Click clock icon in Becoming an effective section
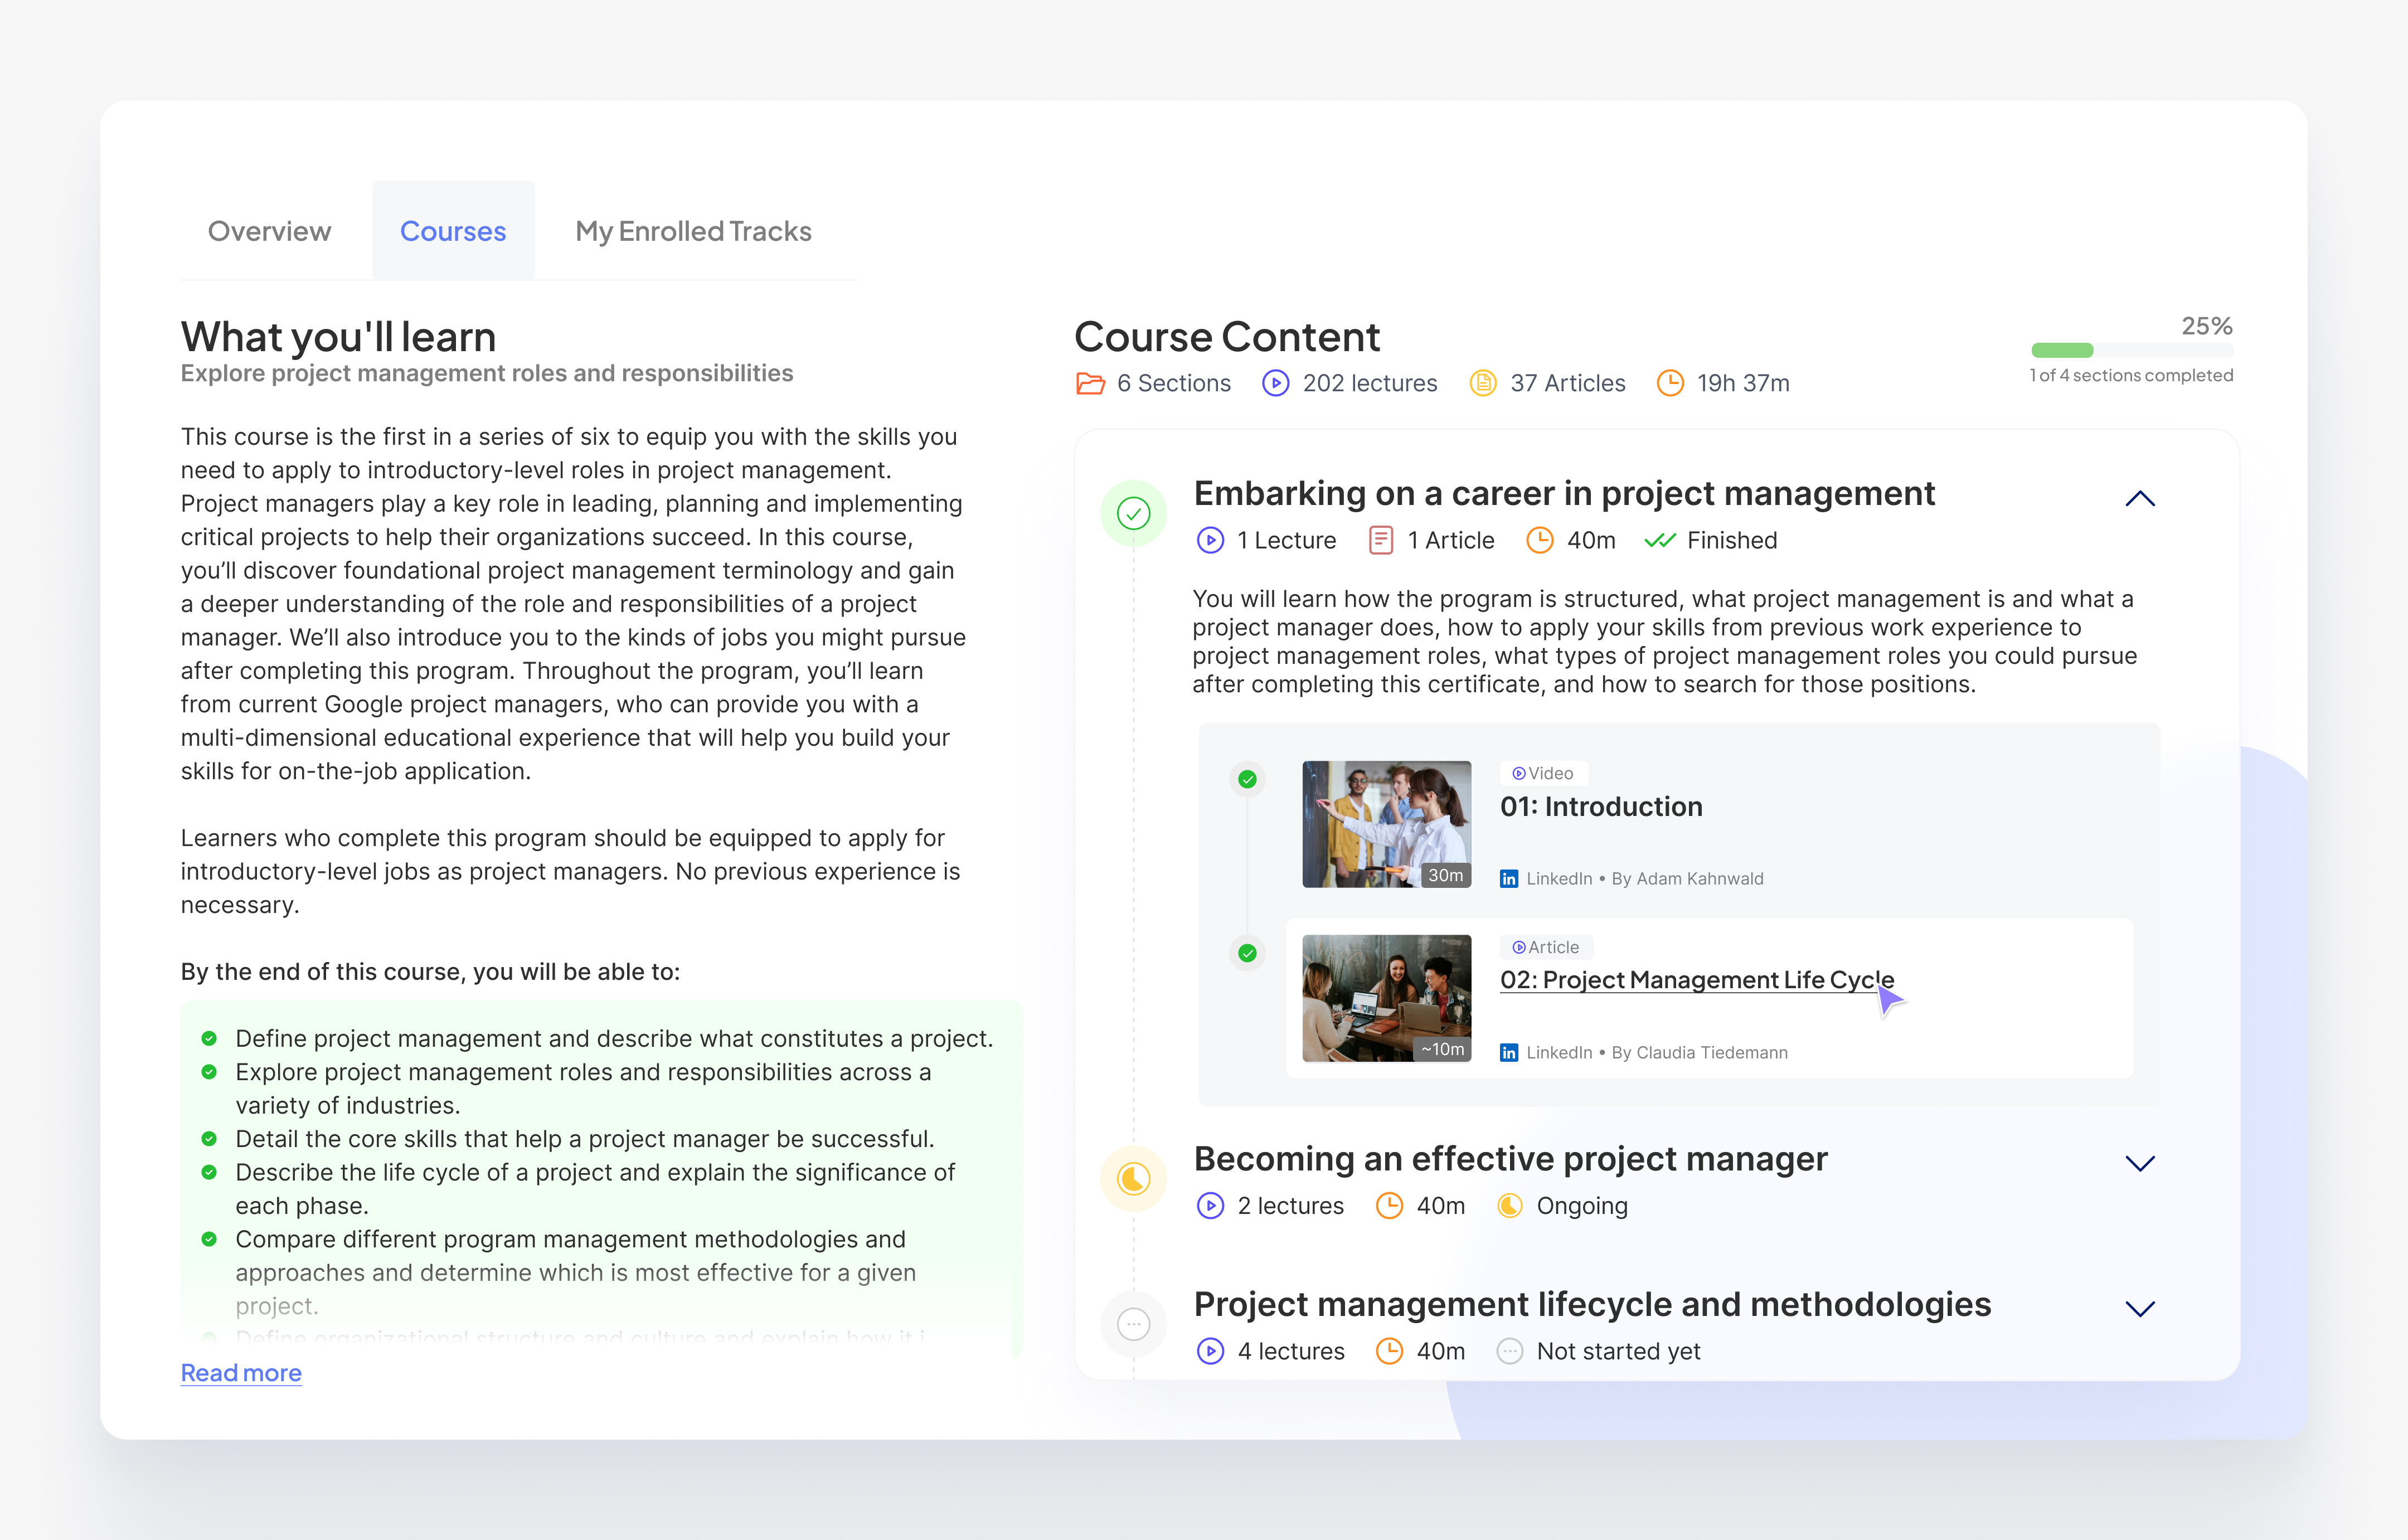Image resolution: width=2408 pixels, height=1540 pixels. (1389, 1206)
